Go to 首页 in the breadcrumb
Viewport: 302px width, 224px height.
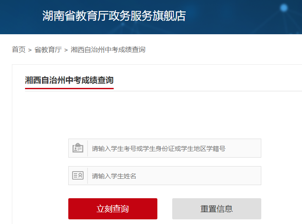[x=19, y=50]
